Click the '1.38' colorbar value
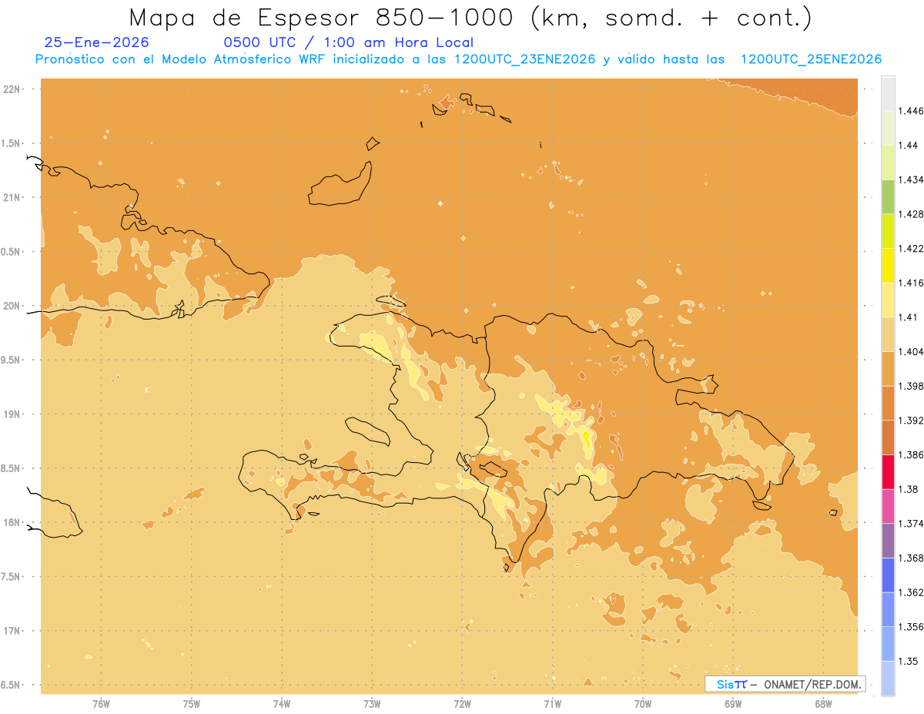This screenshot has height=714, width=924. (908, 489)
